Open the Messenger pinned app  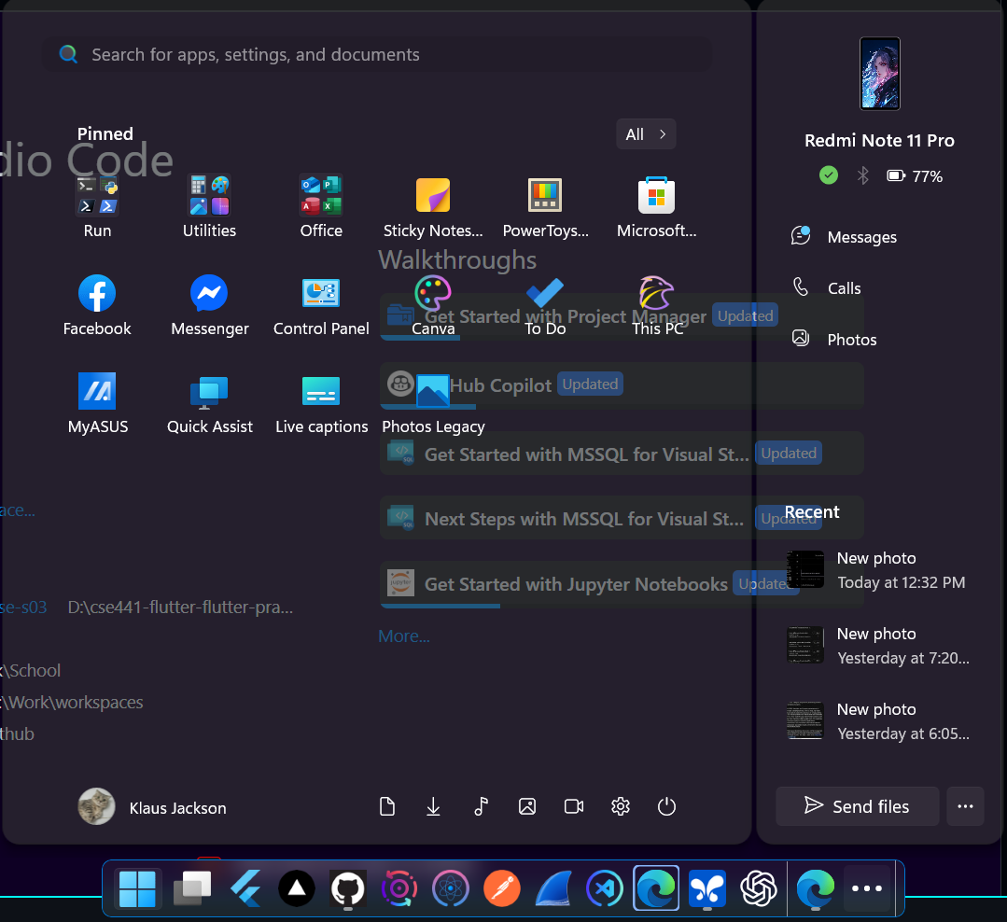(x=209, y=305)
